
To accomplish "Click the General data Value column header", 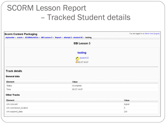I will tap(75, 82).
